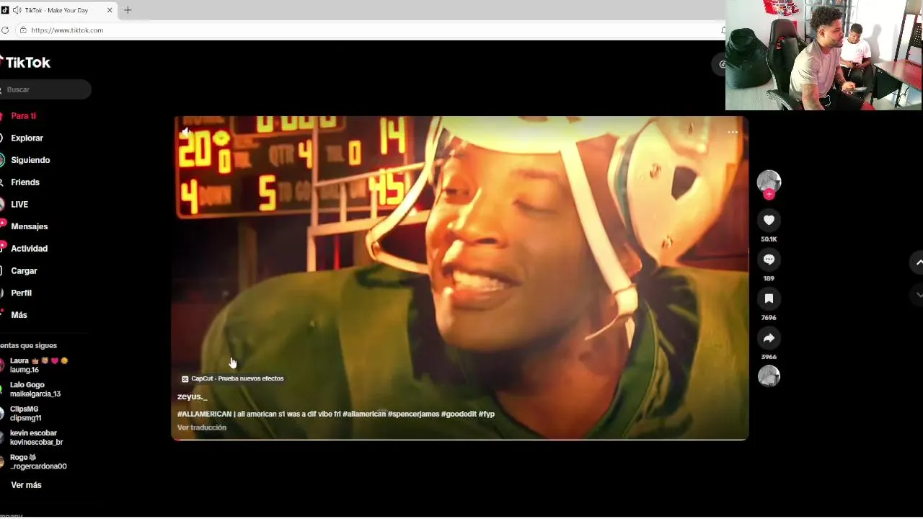Open new browser tab plus button

click(x=128, y=10)
